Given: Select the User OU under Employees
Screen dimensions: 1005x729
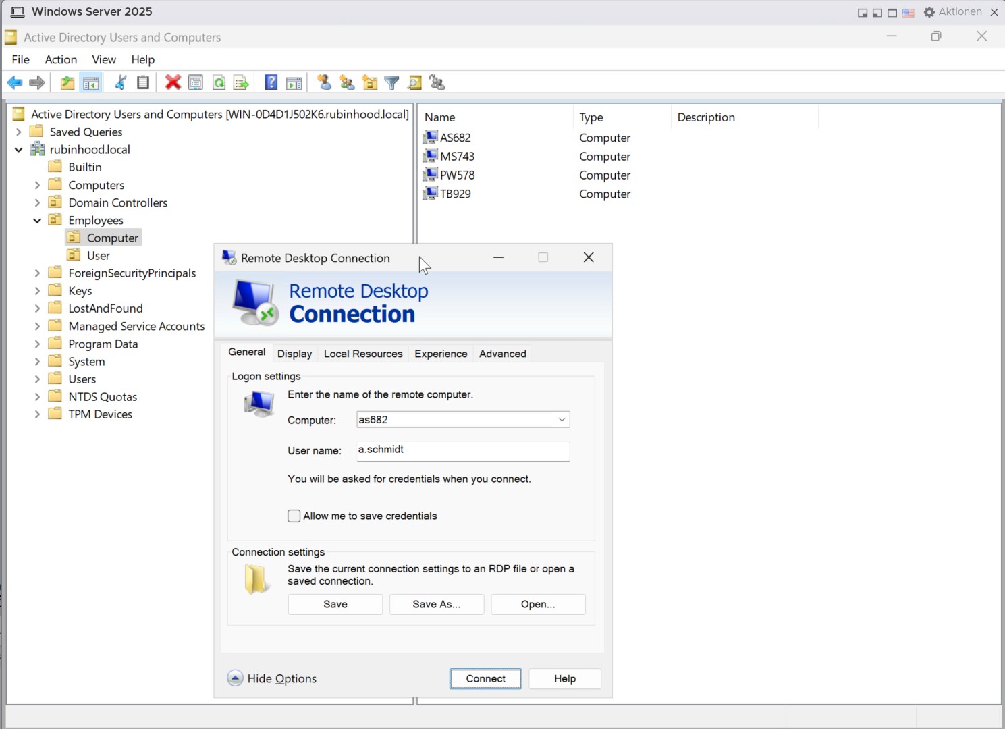Looking at the screenshot, I should [99, 255].
